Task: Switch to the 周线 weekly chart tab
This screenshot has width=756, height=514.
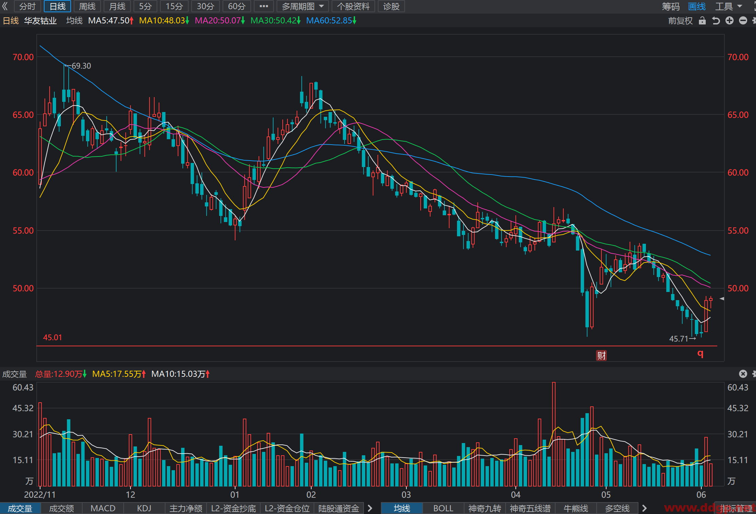Action: pos(87,6)
